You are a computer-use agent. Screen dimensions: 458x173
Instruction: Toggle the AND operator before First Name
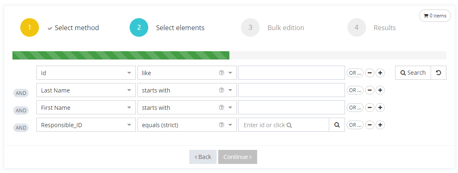pyautogui.click(x=21, y=111)
